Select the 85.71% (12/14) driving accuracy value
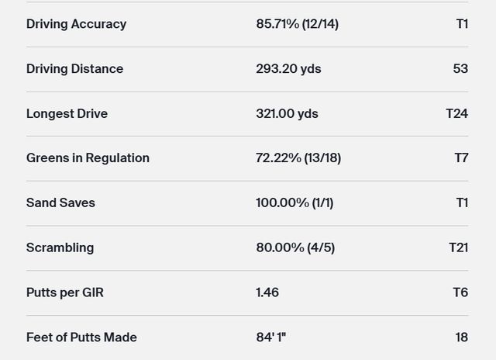This screenshot has width=496, height=360. click(297, 24)
